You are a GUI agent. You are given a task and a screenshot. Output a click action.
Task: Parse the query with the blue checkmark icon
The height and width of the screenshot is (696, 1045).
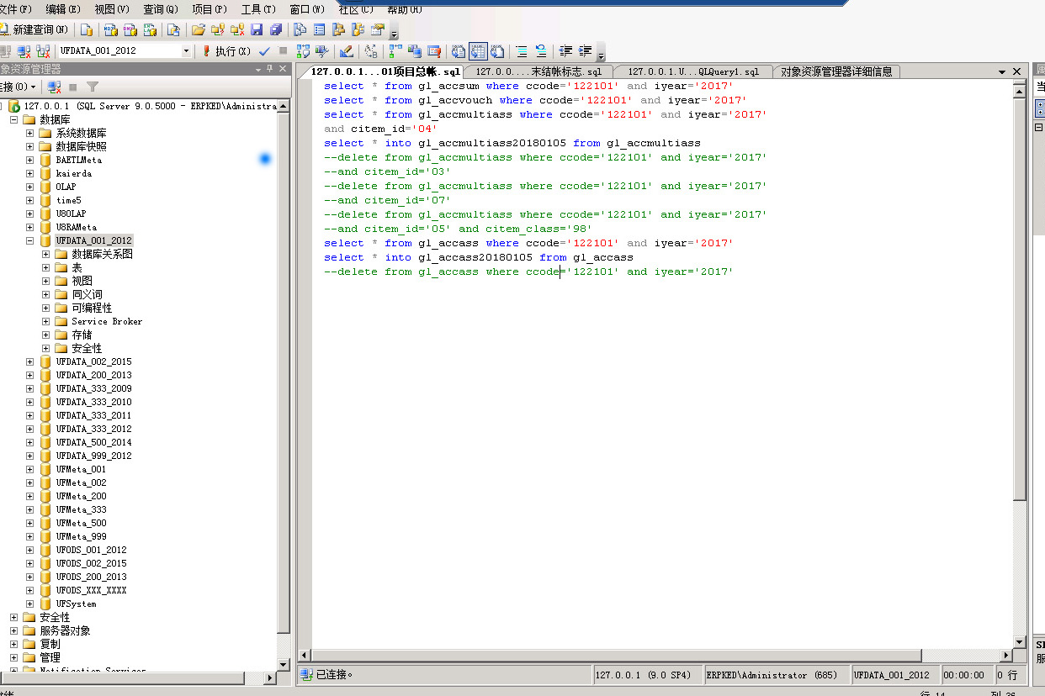click(264, 51)
